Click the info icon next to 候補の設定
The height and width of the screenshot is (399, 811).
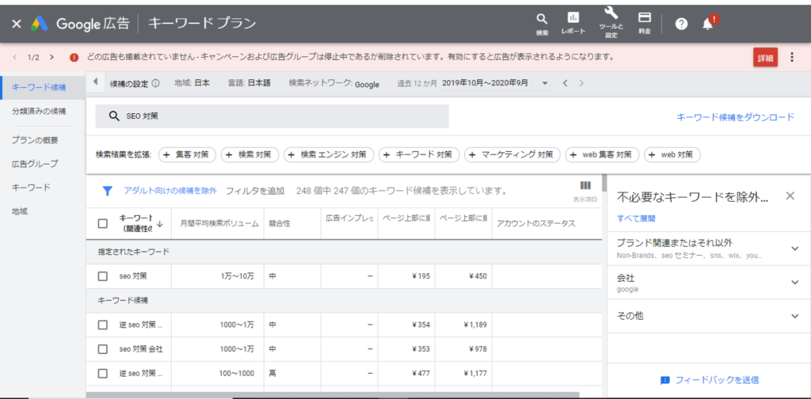[x=156, y=83]
